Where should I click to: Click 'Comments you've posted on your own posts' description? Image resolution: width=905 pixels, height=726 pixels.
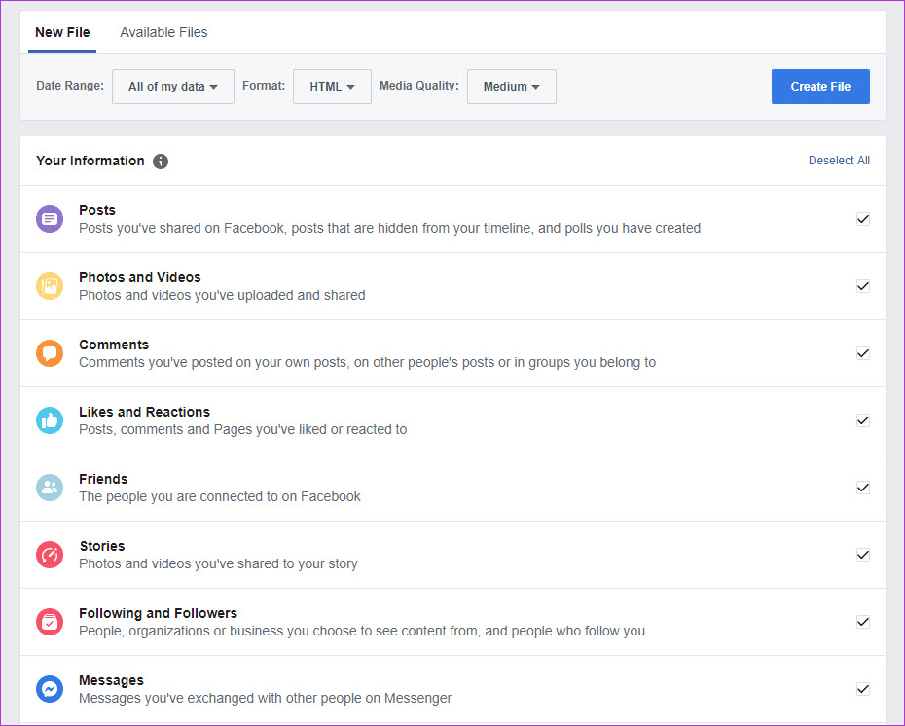(367, 362)
